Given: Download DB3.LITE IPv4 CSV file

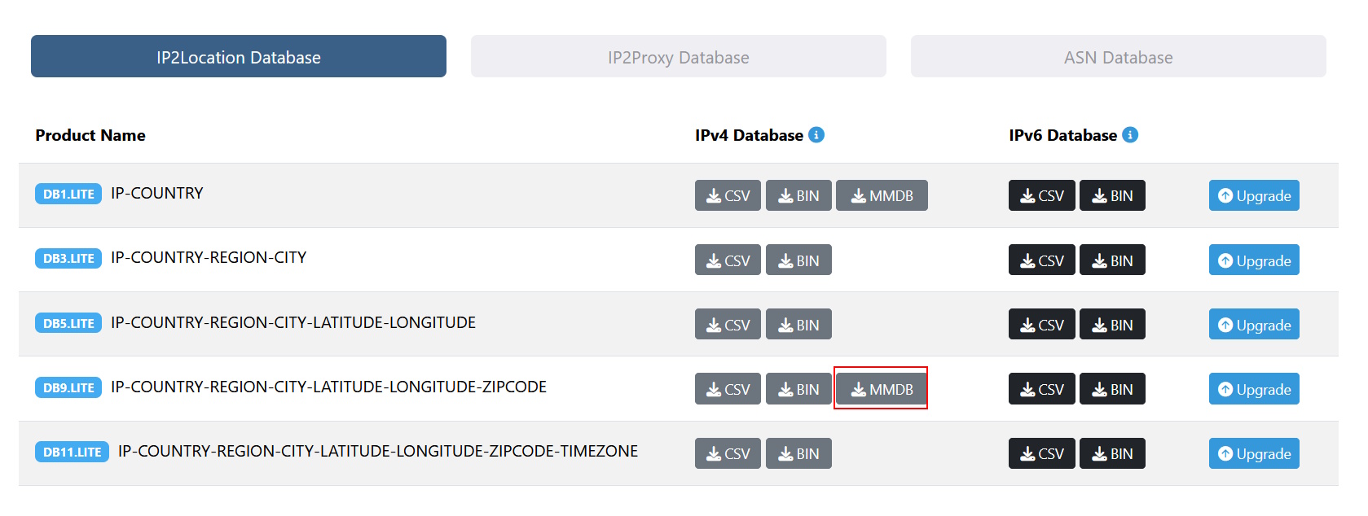Looking at the screenshot, I should point(728,260).
